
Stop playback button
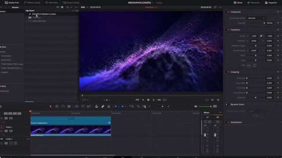[x=148, y=100]
